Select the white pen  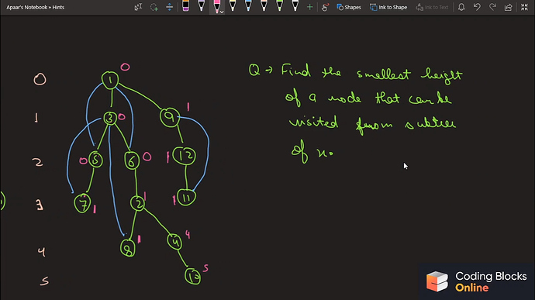pyautogui.click(x=295, y=6)
